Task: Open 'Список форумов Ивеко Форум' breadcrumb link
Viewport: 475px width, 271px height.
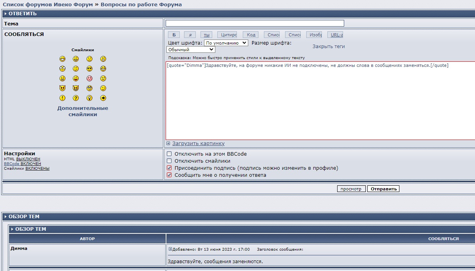Action: 48,5
